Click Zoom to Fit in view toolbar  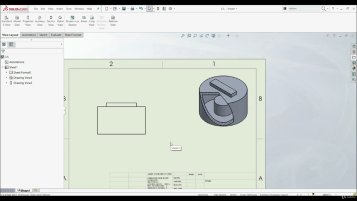182,36
